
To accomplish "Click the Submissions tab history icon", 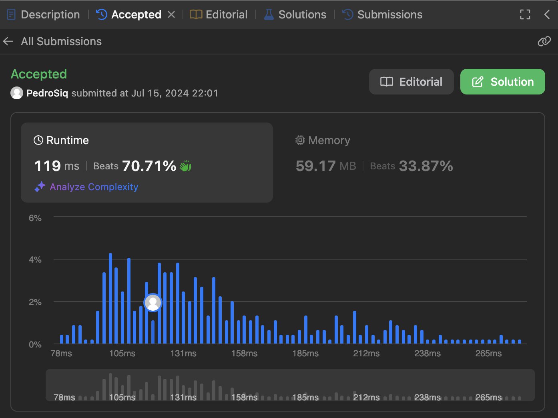I will (x=347, y=15).
